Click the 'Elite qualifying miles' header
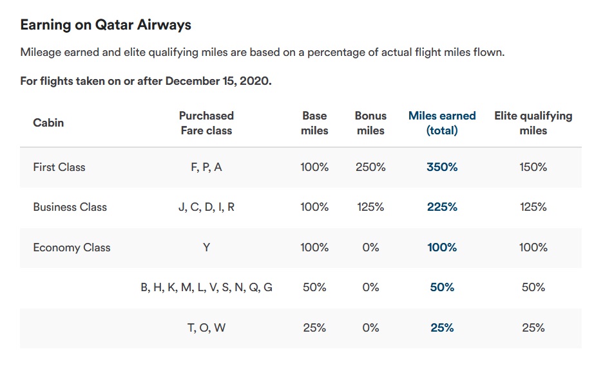The image size is (594, 367). [533, 123]
